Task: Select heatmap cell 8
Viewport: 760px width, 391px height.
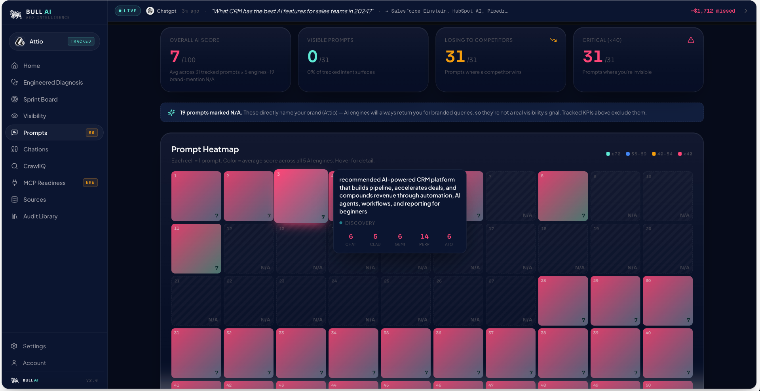Action: coord(563,196)
